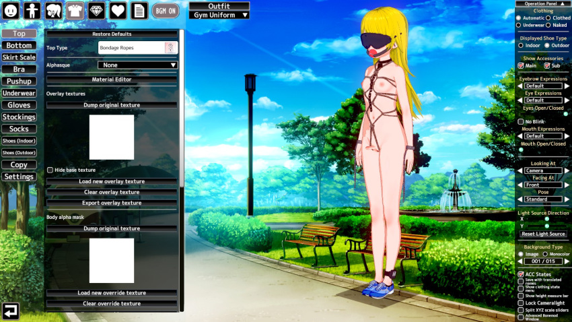Check the No Blink option
Screen dimensions: 572x322
click(x=521, y=121)
